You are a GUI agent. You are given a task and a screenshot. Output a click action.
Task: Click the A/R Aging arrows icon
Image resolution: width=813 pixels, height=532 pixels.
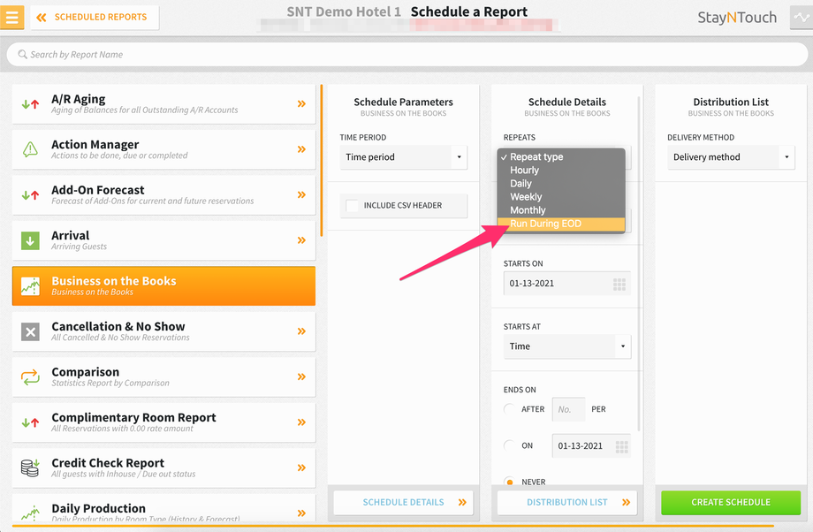point(31,104)
